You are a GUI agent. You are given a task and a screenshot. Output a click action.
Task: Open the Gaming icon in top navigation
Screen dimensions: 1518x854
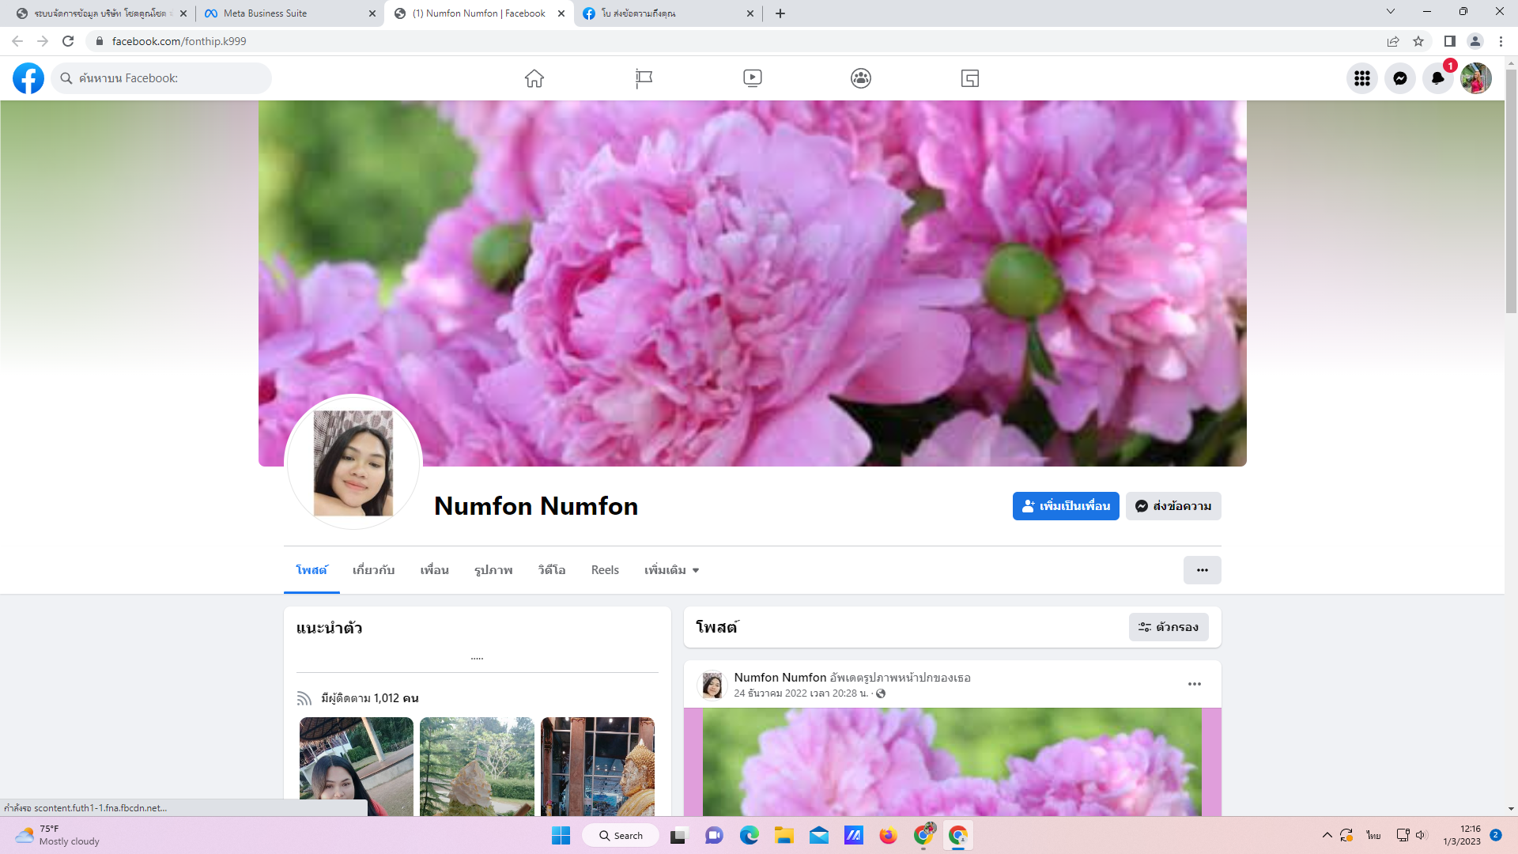click(970, 78)
